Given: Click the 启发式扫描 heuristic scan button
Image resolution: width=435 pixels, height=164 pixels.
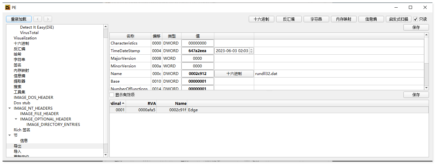Looking at the screenshot, I should tap(398, 19).
